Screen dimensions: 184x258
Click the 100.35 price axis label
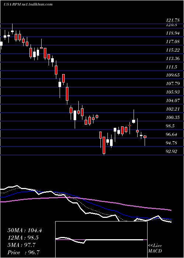tap(173, 118)
